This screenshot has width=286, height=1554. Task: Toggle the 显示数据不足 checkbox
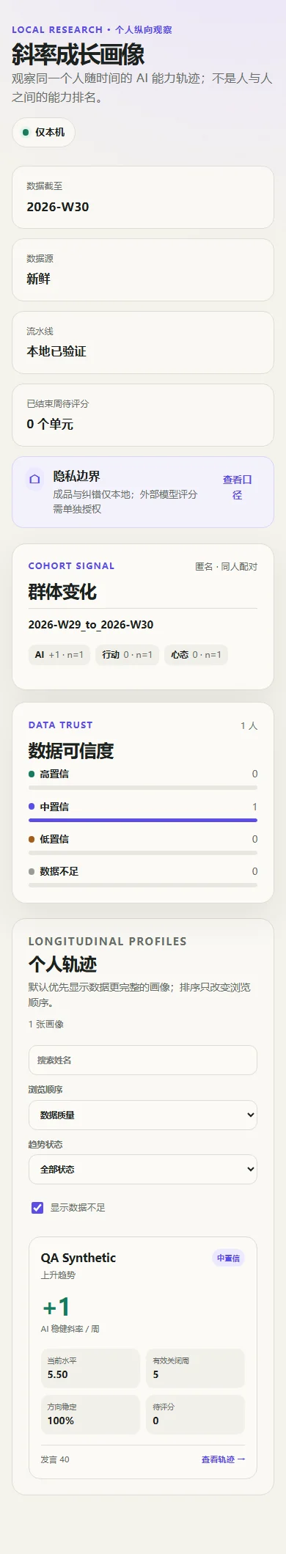point(37,1207)
